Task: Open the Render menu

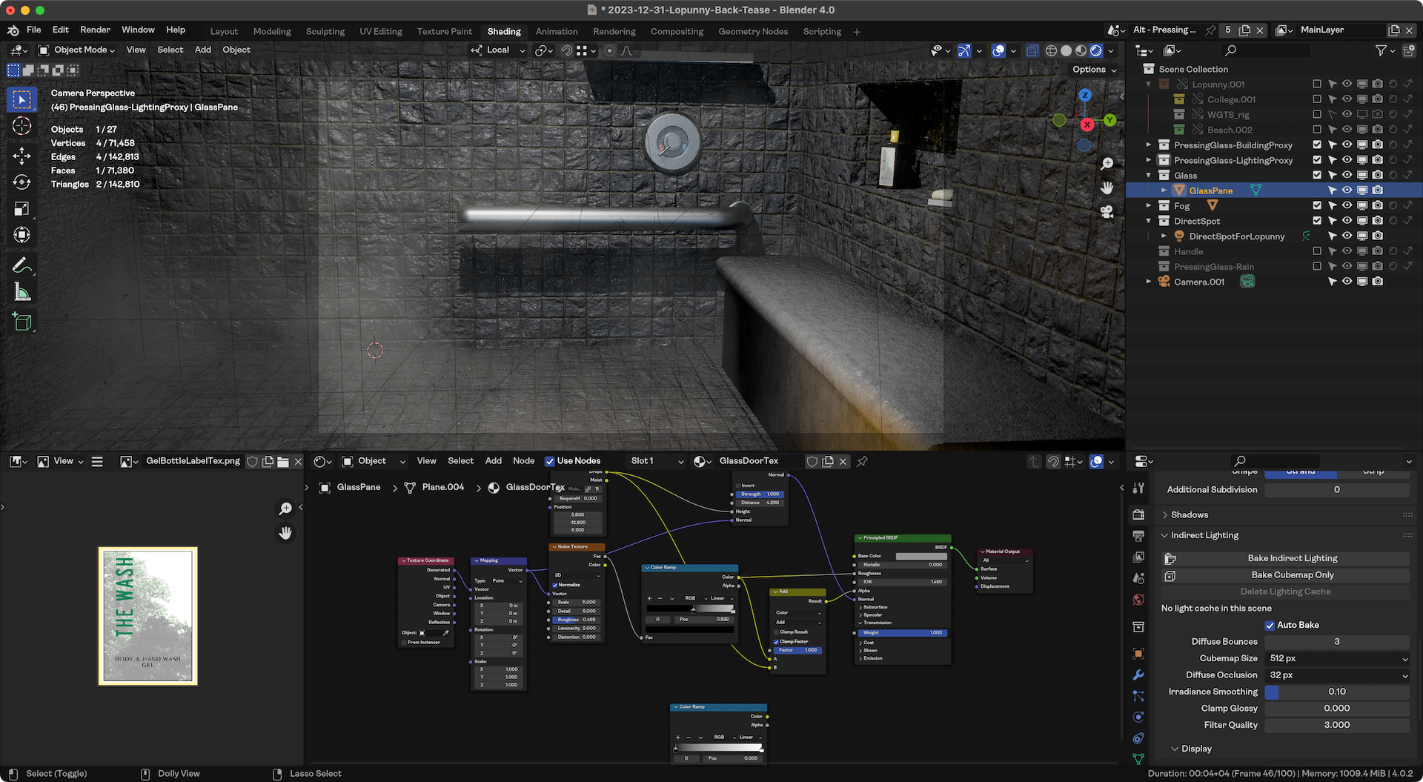Action: (95, 30)
